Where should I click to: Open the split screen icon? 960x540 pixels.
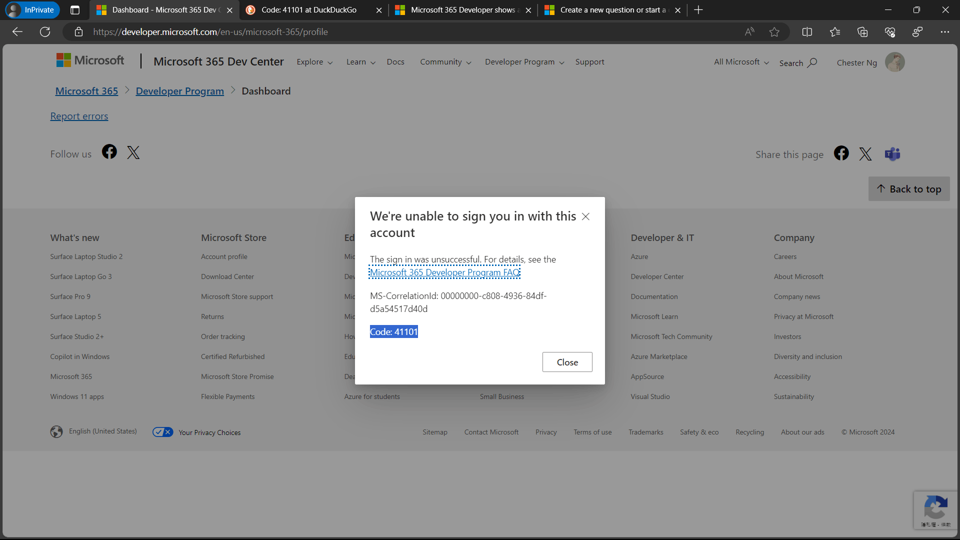pyautogui.click(x=807, y=32)
